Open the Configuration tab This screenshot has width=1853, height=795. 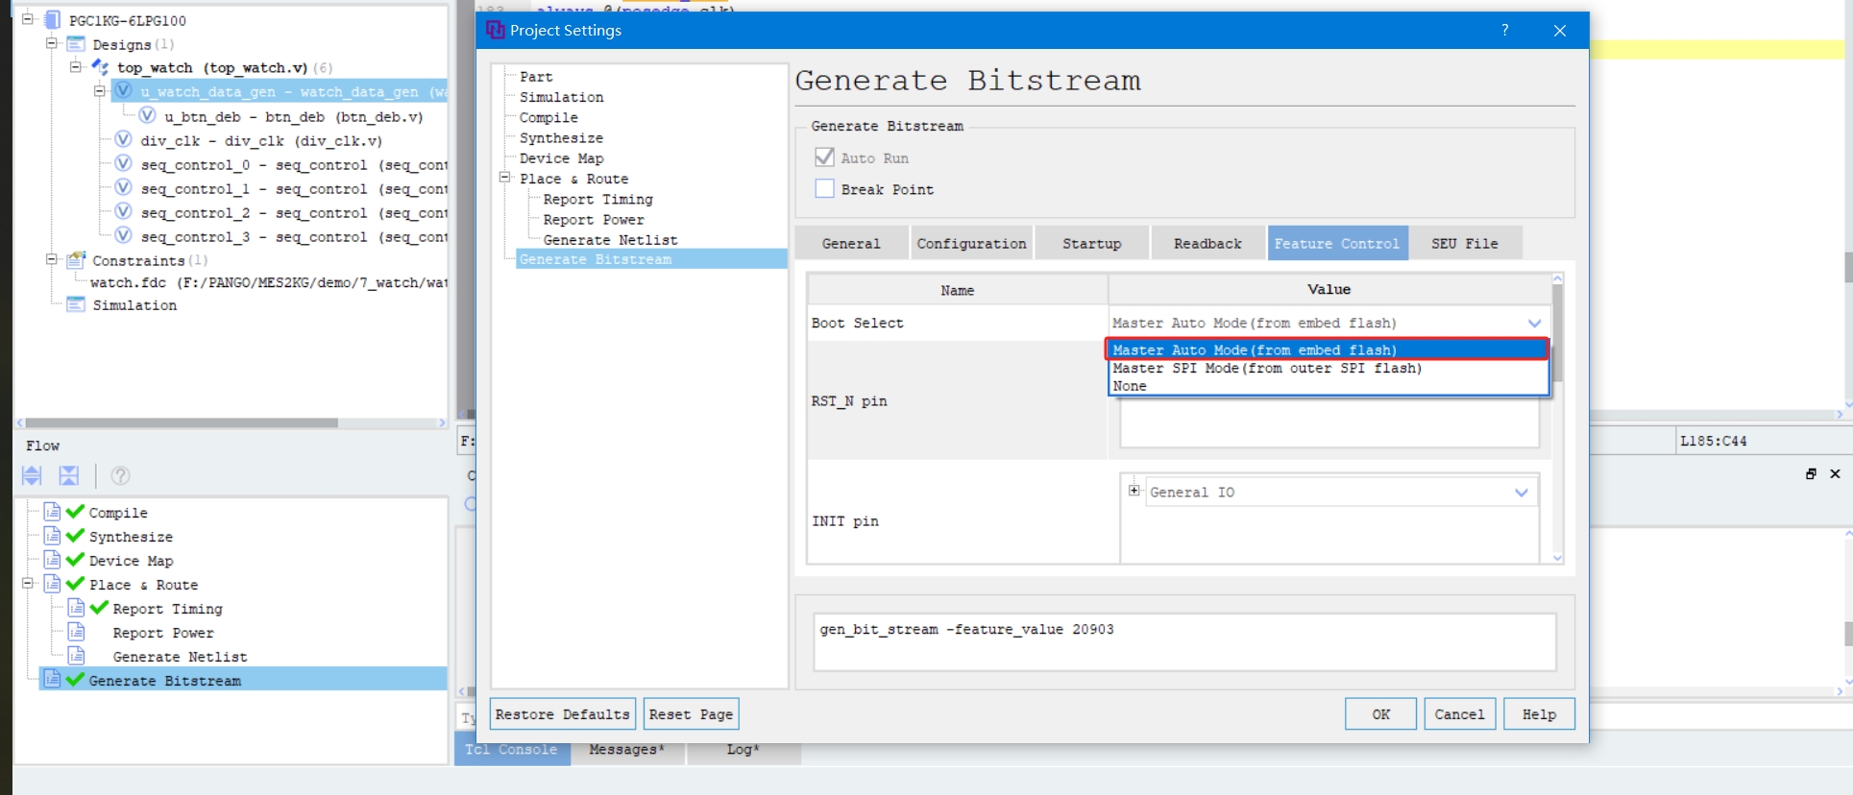(971, 244)
